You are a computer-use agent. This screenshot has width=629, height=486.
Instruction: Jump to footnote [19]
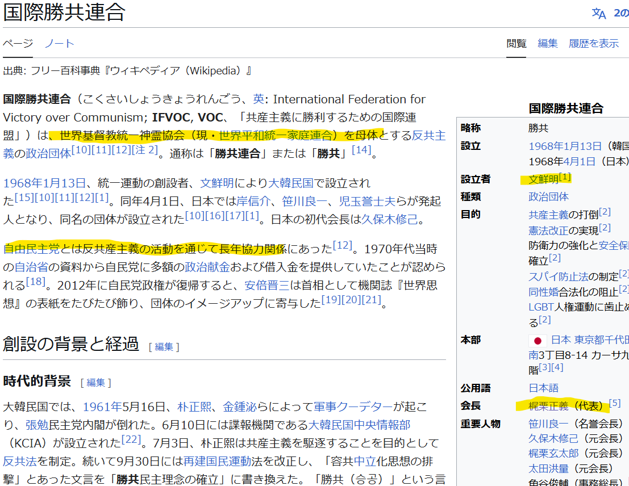pos(331,300)
